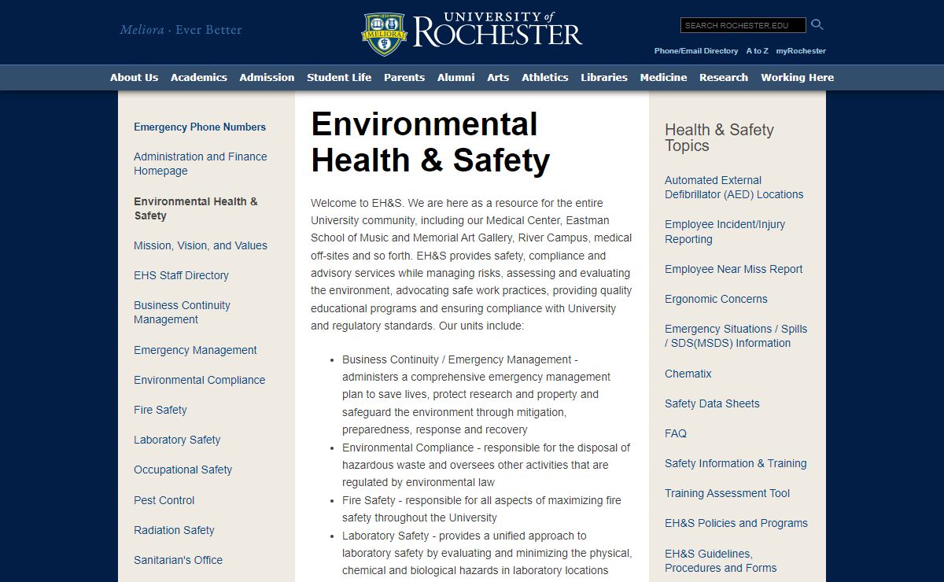The height and width of the screenshot is (582, 944).
Task: Go to Safety Information & Training
Action: (x=736, y=463)
